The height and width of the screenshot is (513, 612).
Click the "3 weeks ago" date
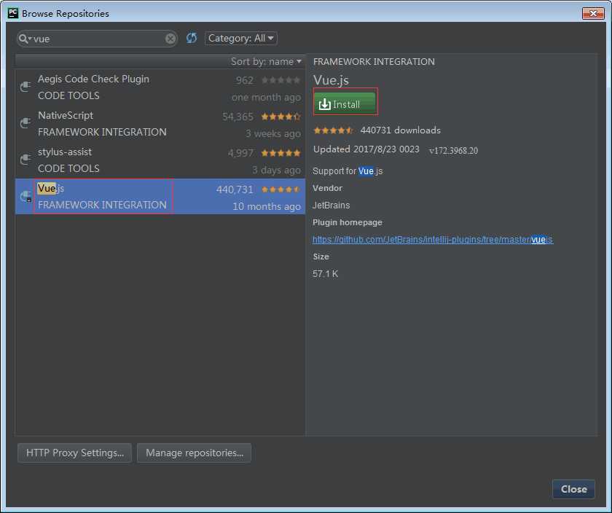[x=273, y=133]
